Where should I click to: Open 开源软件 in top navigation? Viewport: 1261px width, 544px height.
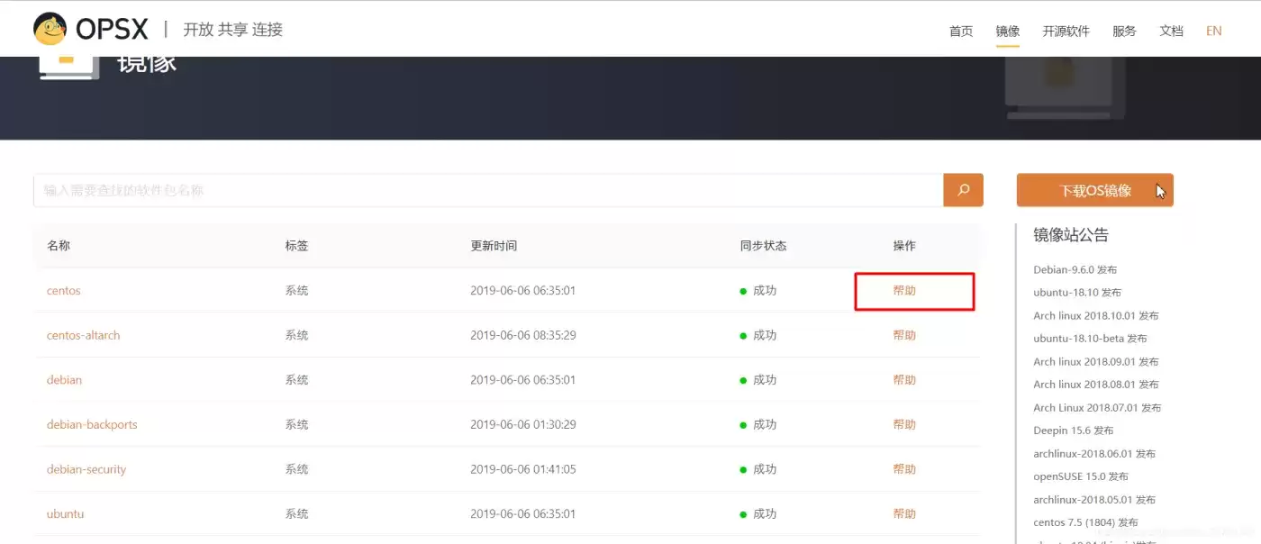click(x=1066, y=31)
